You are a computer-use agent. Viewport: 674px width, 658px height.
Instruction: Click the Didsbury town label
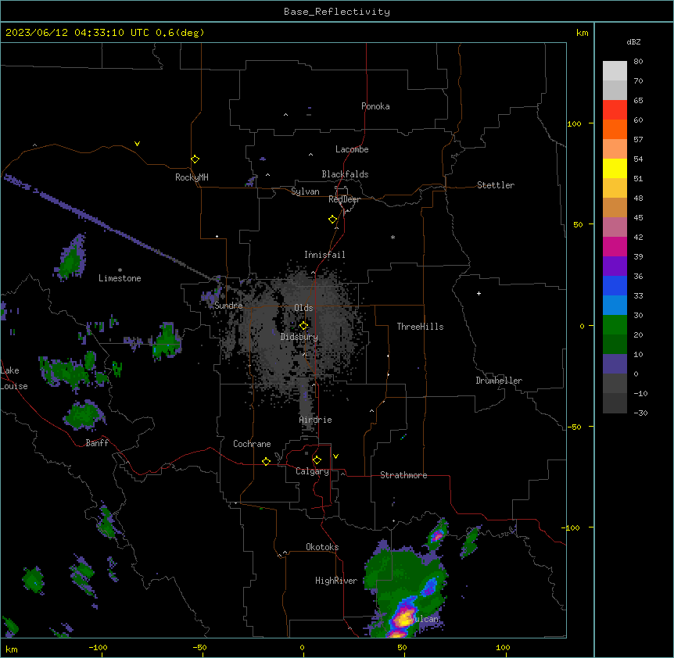[x=299, y=337]
